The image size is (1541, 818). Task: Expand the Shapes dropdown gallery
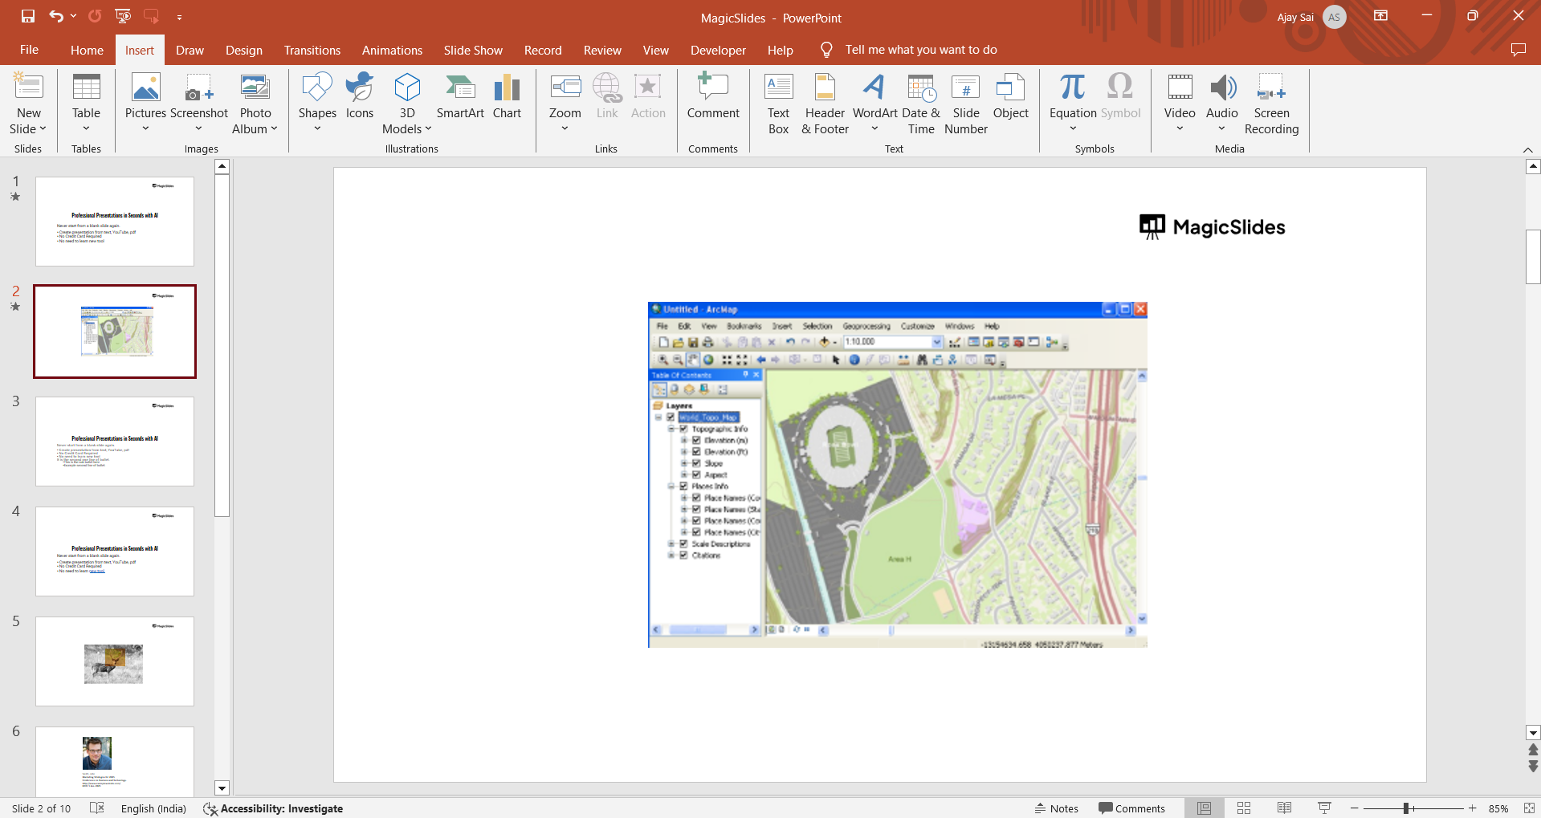(317, 128)
